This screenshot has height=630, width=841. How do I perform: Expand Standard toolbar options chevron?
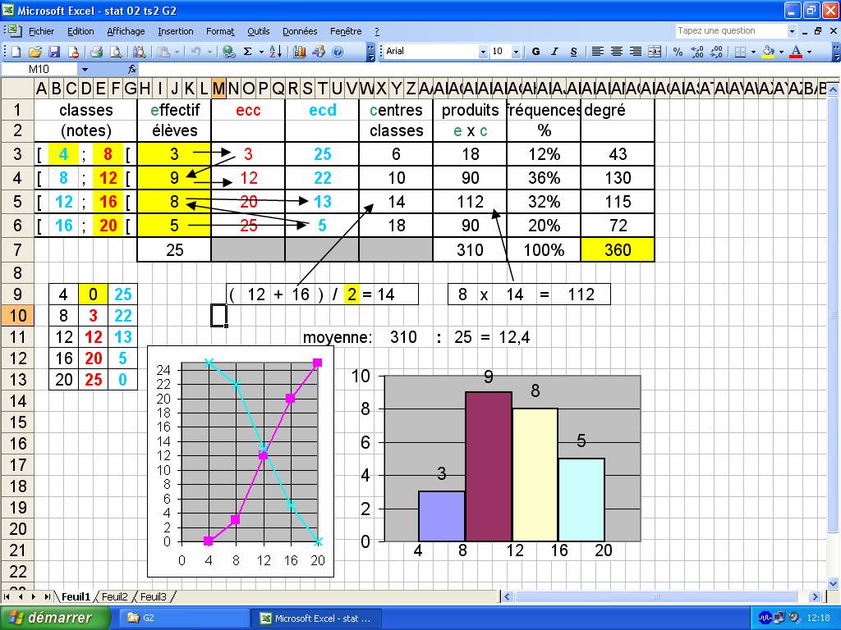tap(370, 52)
